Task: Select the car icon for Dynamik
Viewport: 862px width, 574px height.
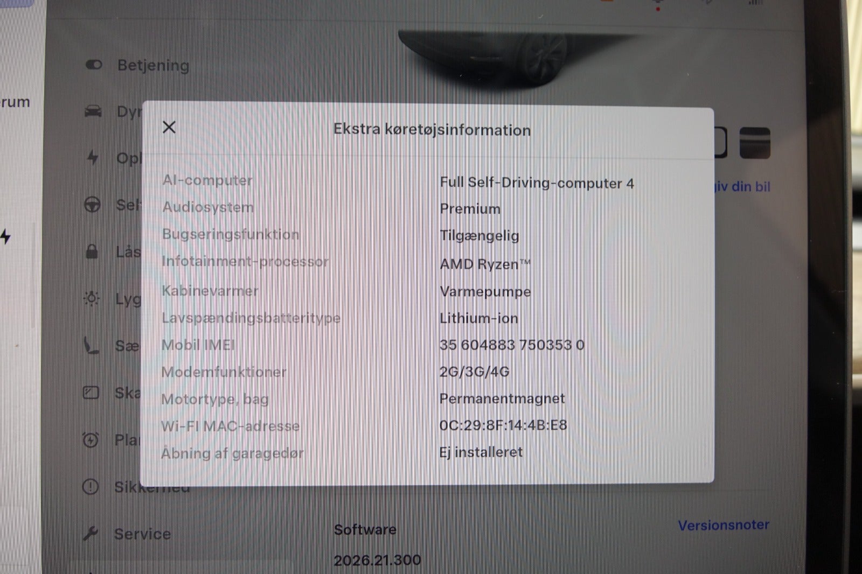Action: coord(93,111)
